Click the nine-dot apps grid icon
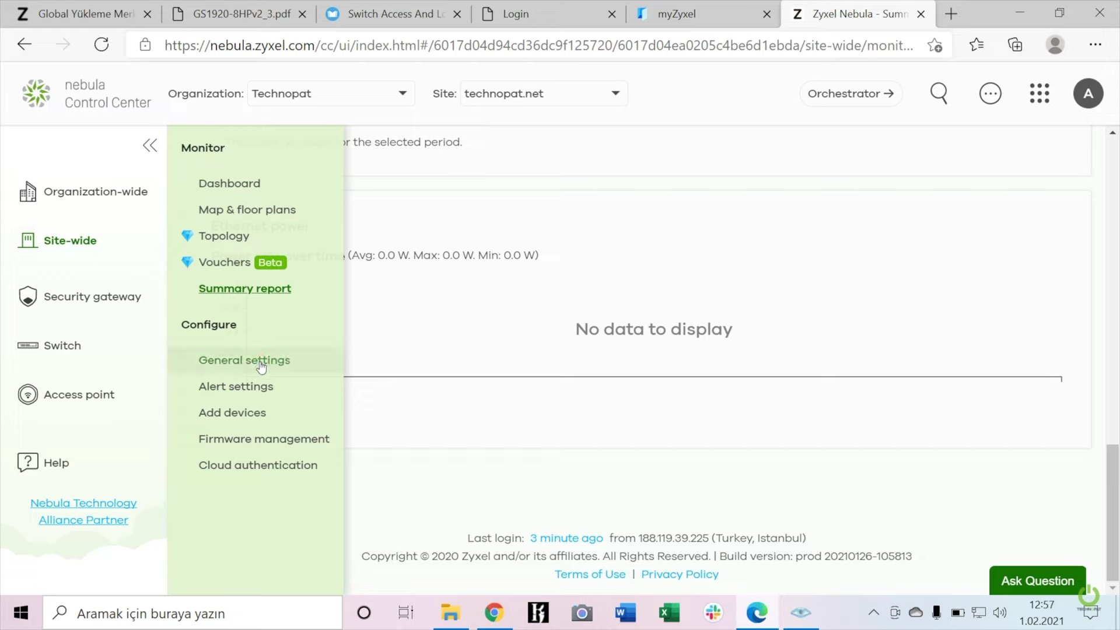Image resolution: width=1120 pixels, height=630 pixels. pyautogui.click(x=1039, y=93)
